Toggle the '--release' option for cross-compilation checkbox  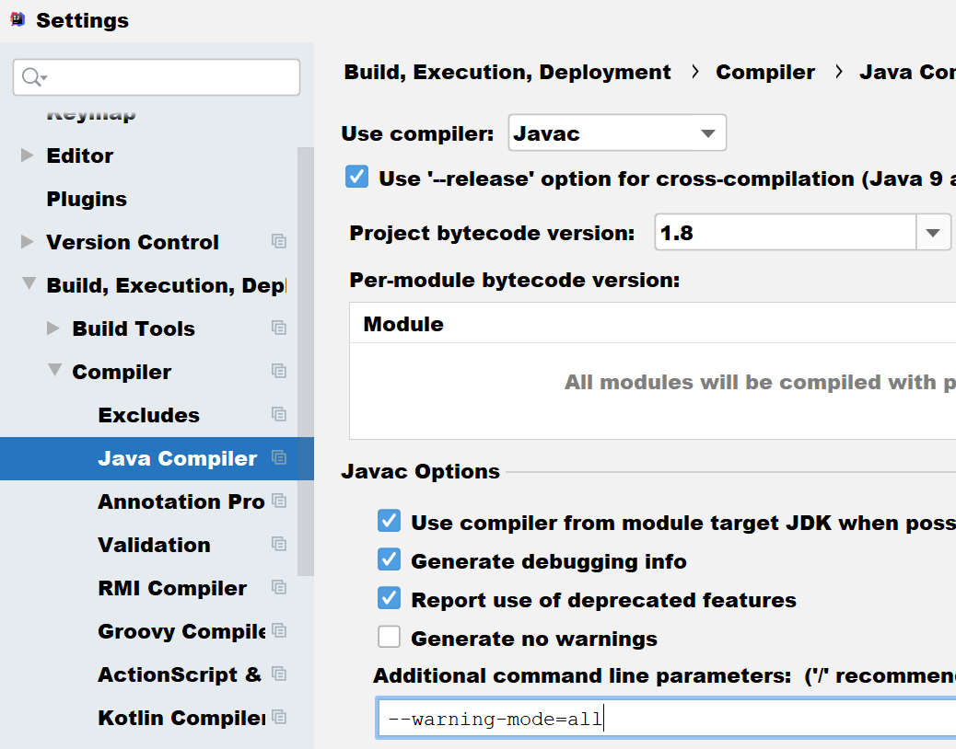pos(356,177)
